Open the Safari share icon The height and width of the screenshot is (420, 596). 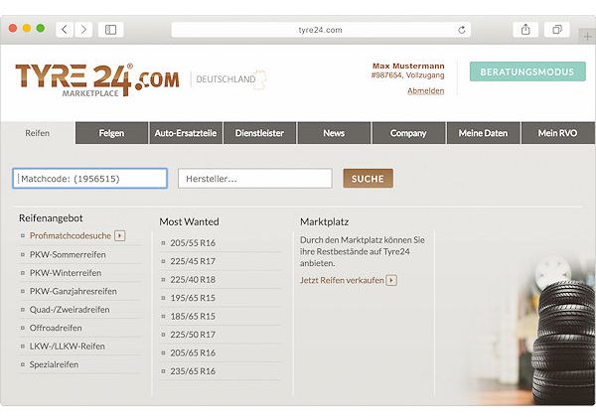tap(525, 29)
